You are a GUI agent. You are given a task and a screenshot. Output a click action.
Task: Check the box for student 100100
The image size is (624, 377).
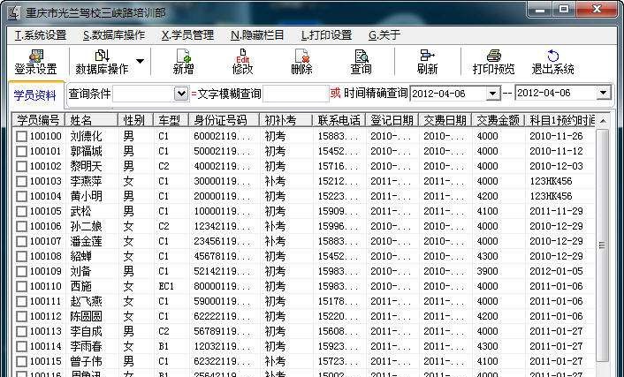pos(21,136)
